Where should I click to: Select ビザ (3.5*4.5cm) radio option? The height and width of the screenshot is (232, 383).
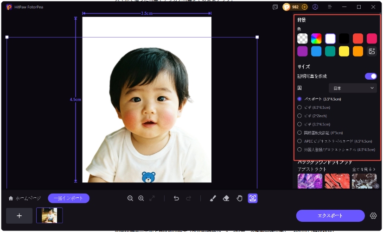pos(300,124)
